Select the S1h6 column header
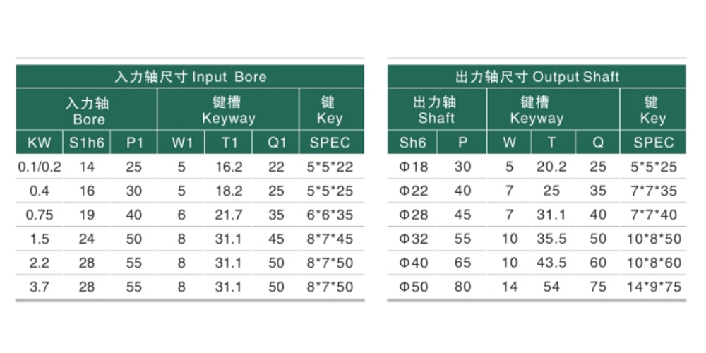The image size is (706, 353). click(x=86, y=143)
